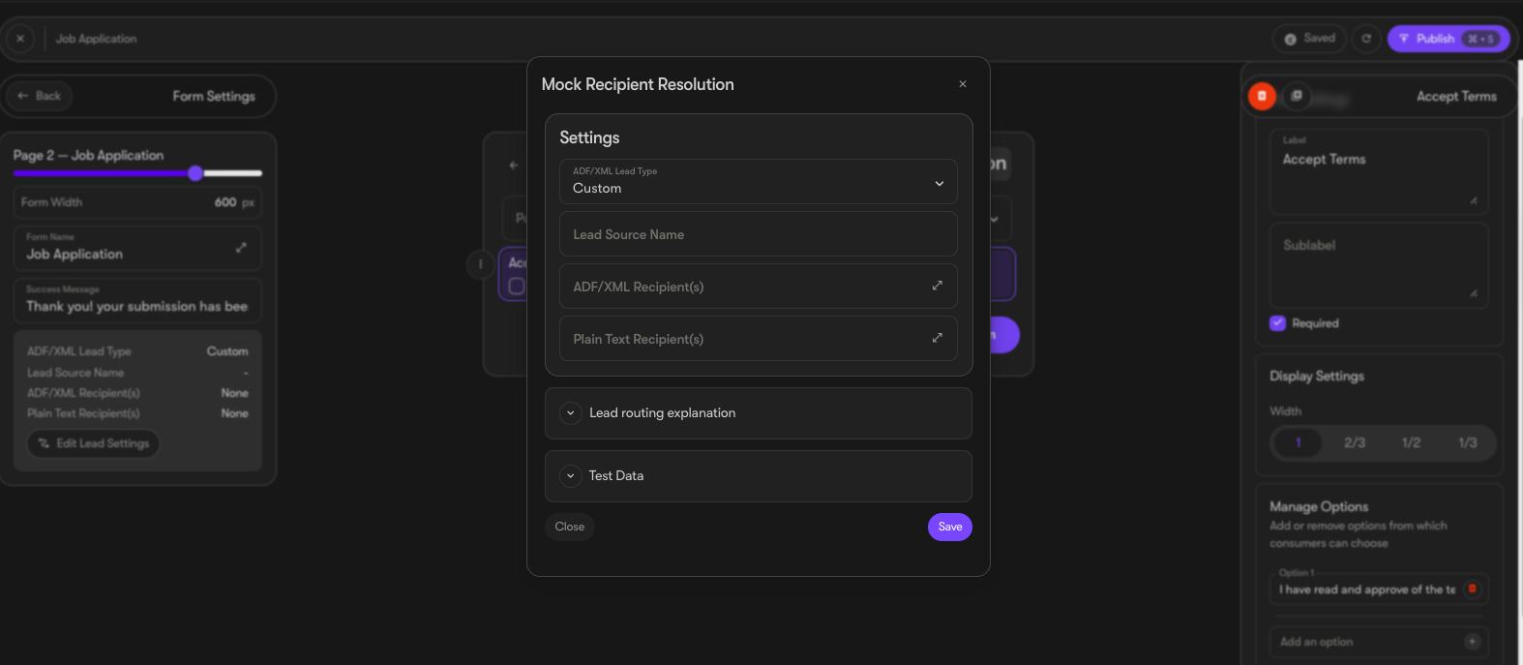This screenshot has height=665, width=1523.
Task: Click the Close button in the dialog
Action: [570, 527]
